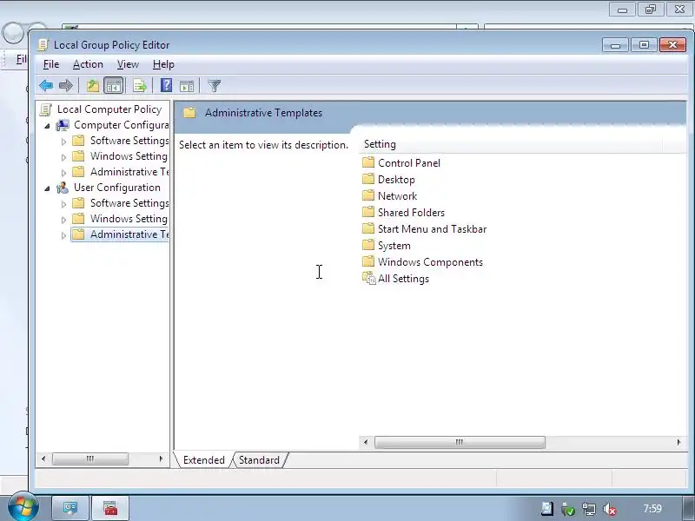Select the Shared Folders text row
695x521 pixels.
[x=411, y=212]
